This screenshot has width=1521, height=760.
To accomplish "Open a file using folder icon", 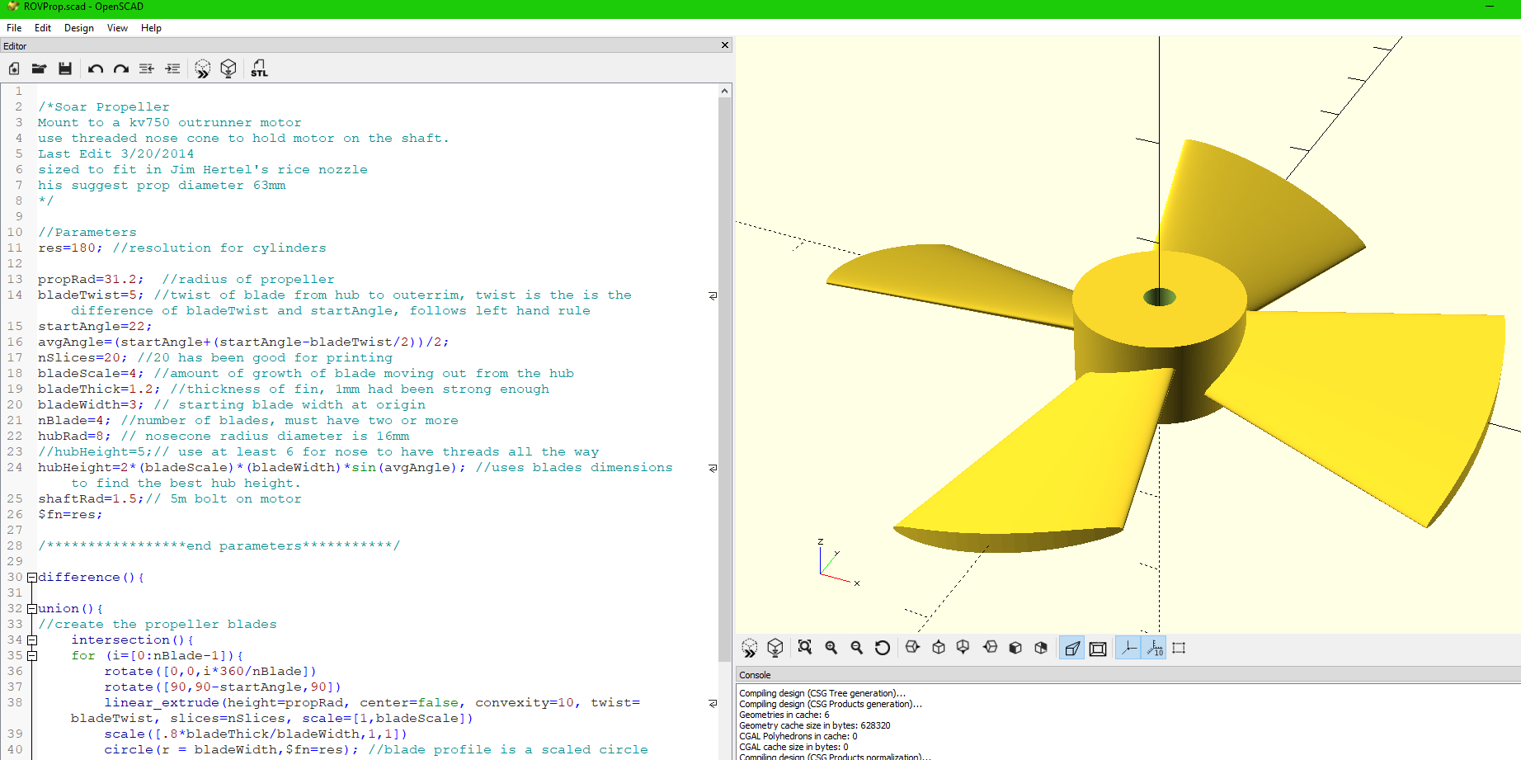I will pos(39,68).
